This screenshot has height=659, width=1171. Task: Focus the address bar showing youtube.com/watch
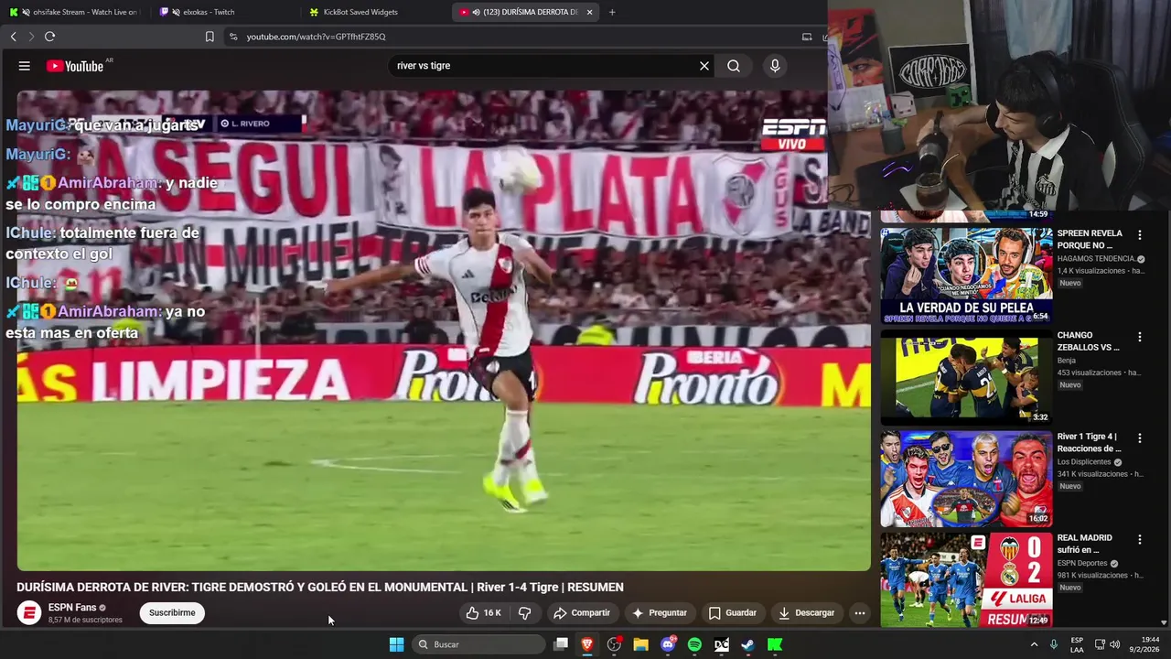(512, 37)
